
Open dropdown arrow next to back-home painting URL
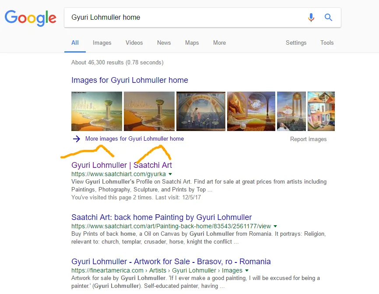(x=275, y=227)
